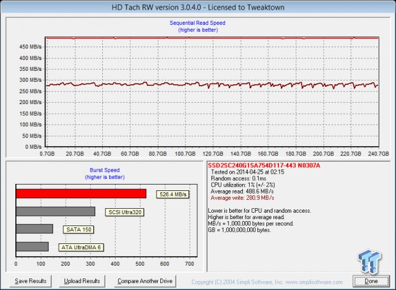Click the 120.7GB x-axis label
Screen dimensions: 396x290
[213, 153]
